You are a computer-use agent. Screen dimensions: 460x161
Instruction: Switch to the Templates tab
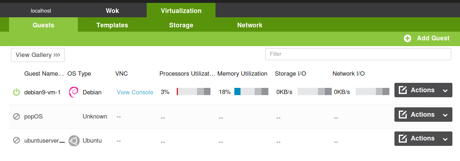pyautogui.click(x=112, y=25)
